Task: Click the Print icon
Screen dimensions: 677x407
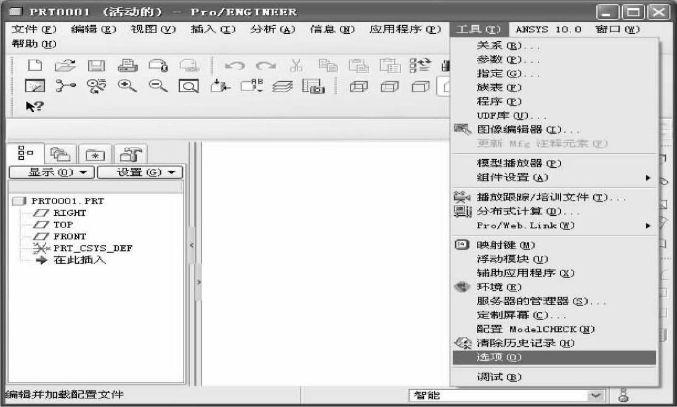Action: click(128, 65)
